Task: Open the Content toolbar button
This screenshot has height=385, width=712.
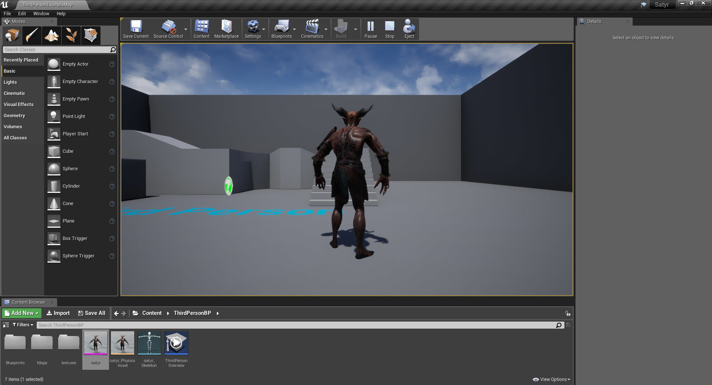Action: tap(201, 29)
